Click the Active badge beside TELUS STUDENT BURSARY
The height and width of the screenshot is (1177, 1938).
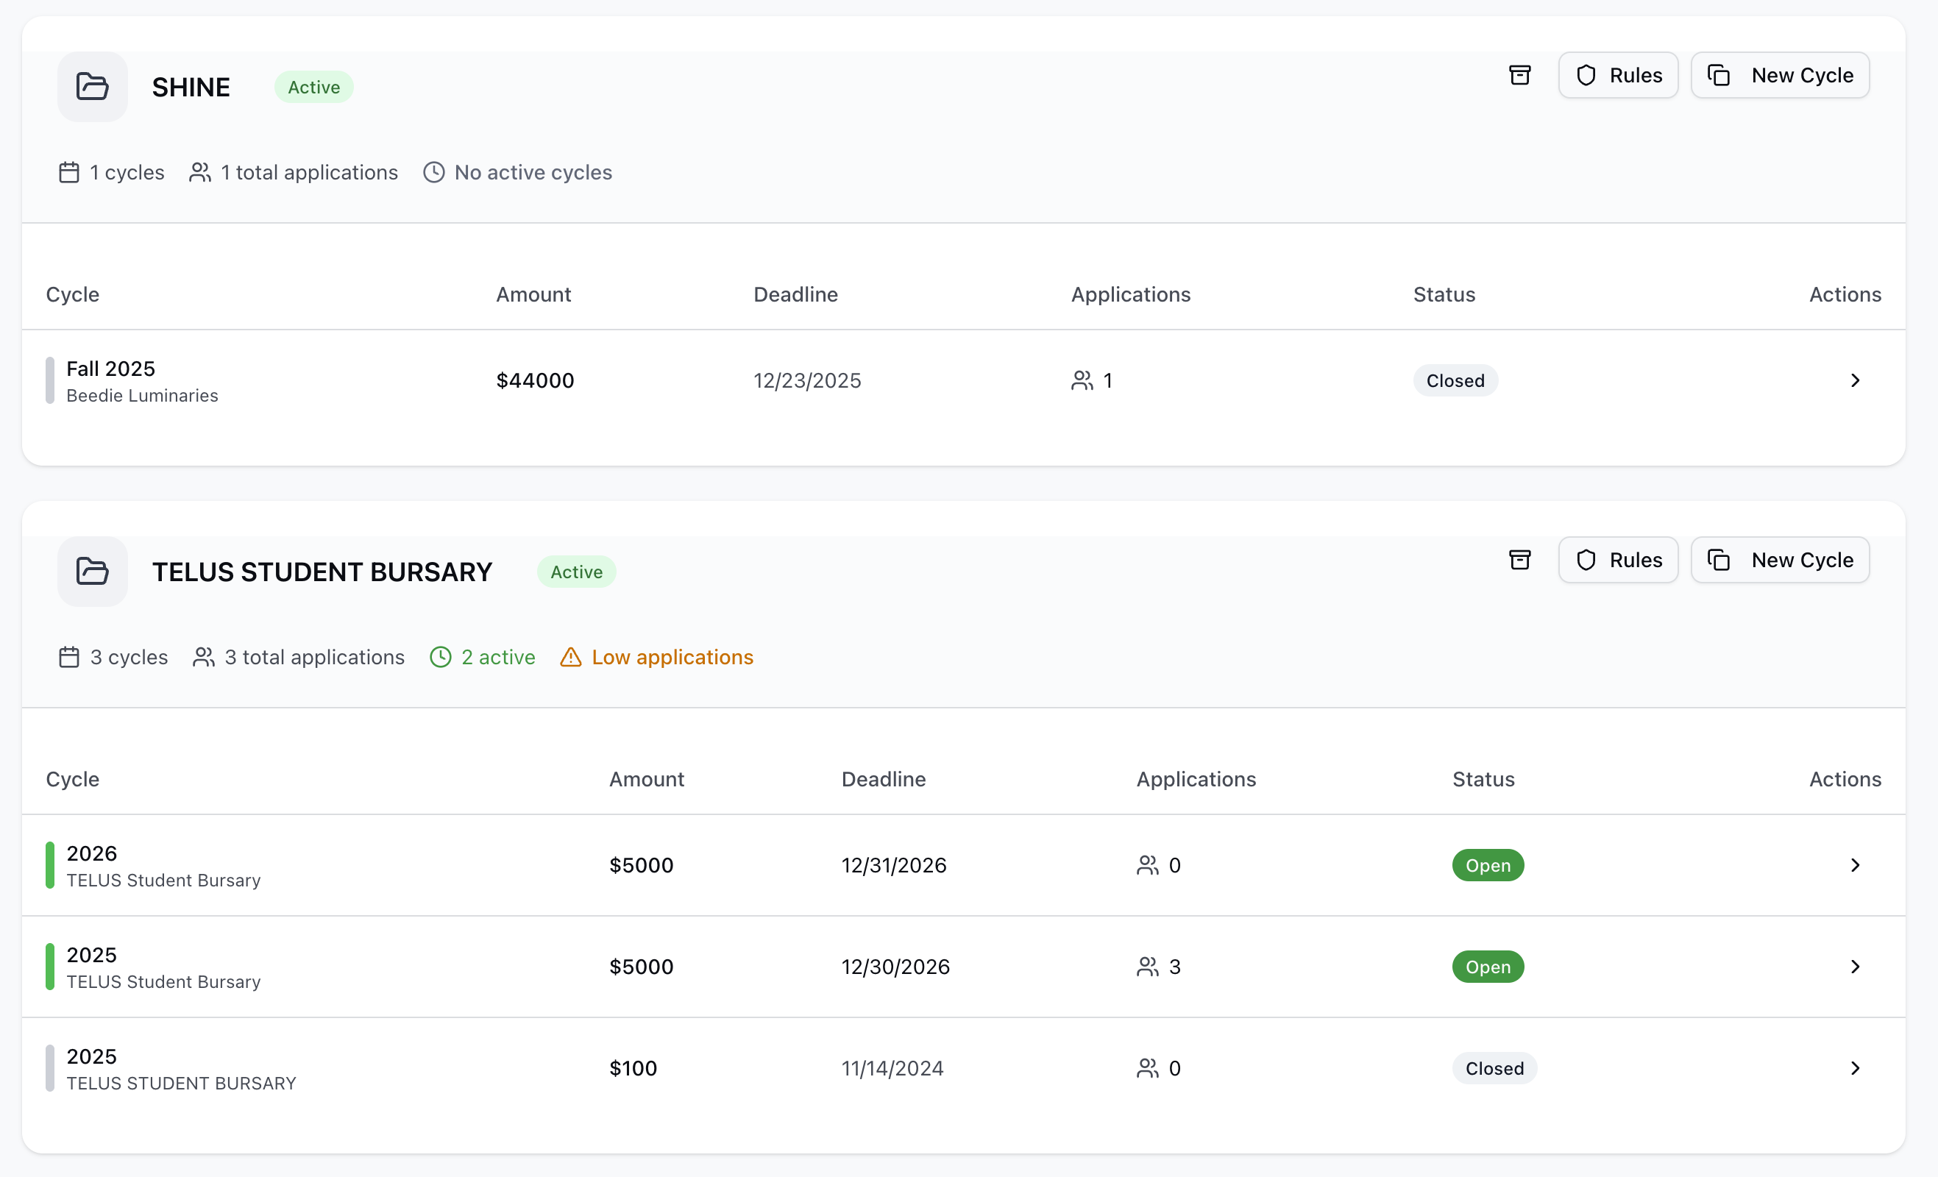click(x=576, y=572)
